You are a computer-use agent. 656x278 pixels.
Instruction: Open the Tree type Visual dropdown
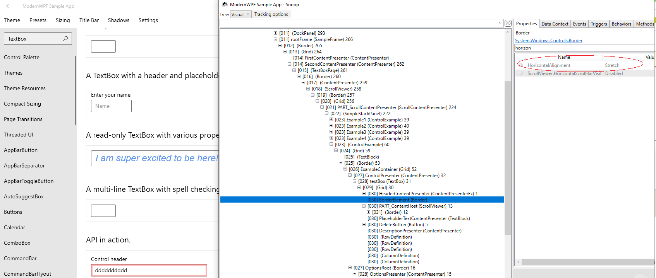[x=241, y=14]
